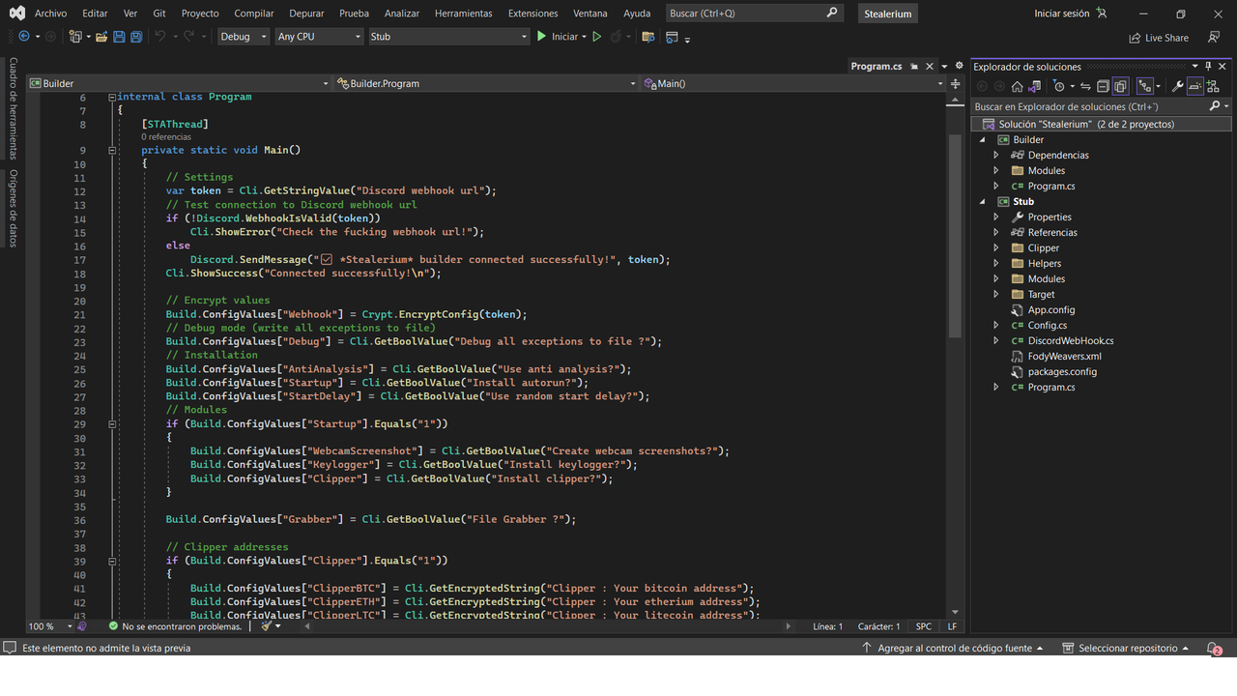Click the search magnifier in Solution Explorer
The image size is (1237, 696).
coord(1215,106)
